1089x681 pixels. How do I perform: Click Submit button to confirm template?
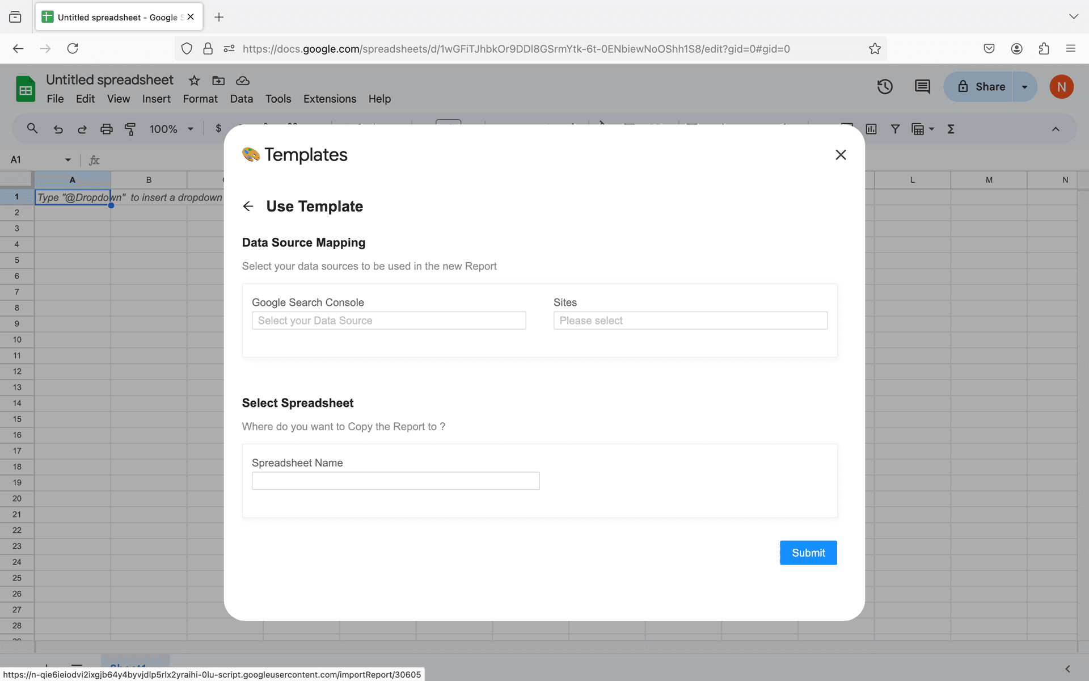808,552
